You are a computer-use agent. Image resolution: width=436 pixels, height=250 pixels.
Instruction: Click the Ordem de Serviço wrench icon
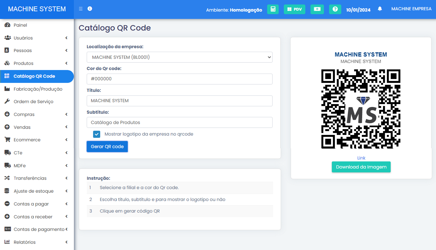point(7,101)
